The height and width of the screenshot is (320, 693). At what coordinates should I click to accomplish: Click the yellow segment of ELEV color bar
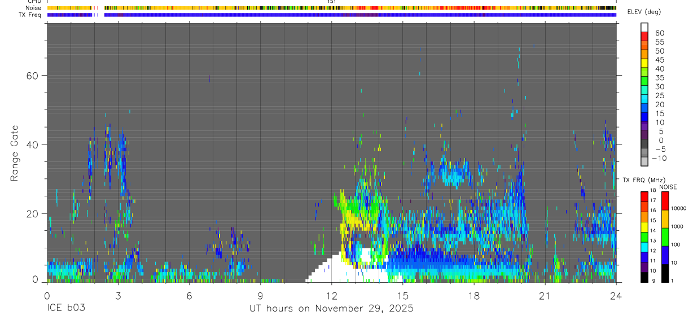[x=644, y=63]
